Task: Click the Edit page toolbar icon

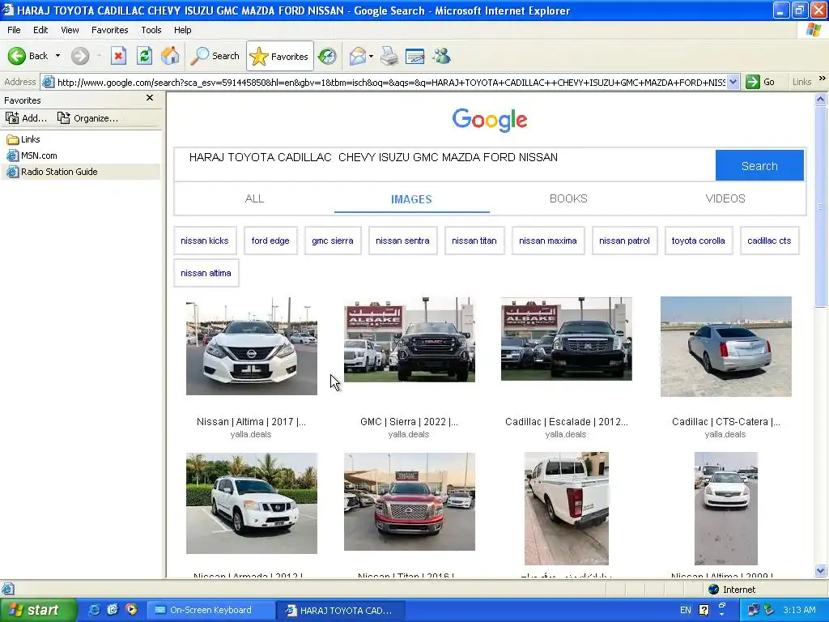Action: (415, 56)
